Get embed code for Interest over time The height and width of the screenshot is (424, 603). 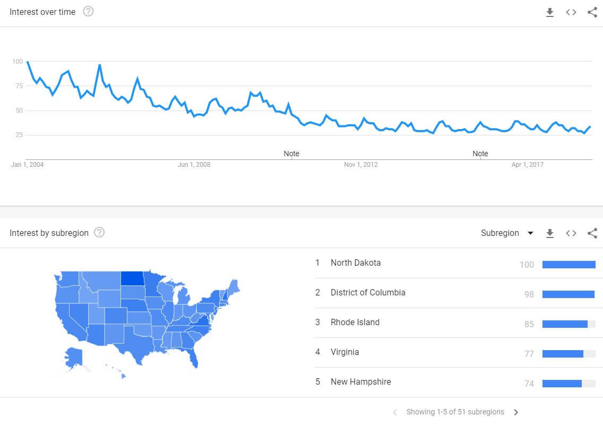click(571, 12)
